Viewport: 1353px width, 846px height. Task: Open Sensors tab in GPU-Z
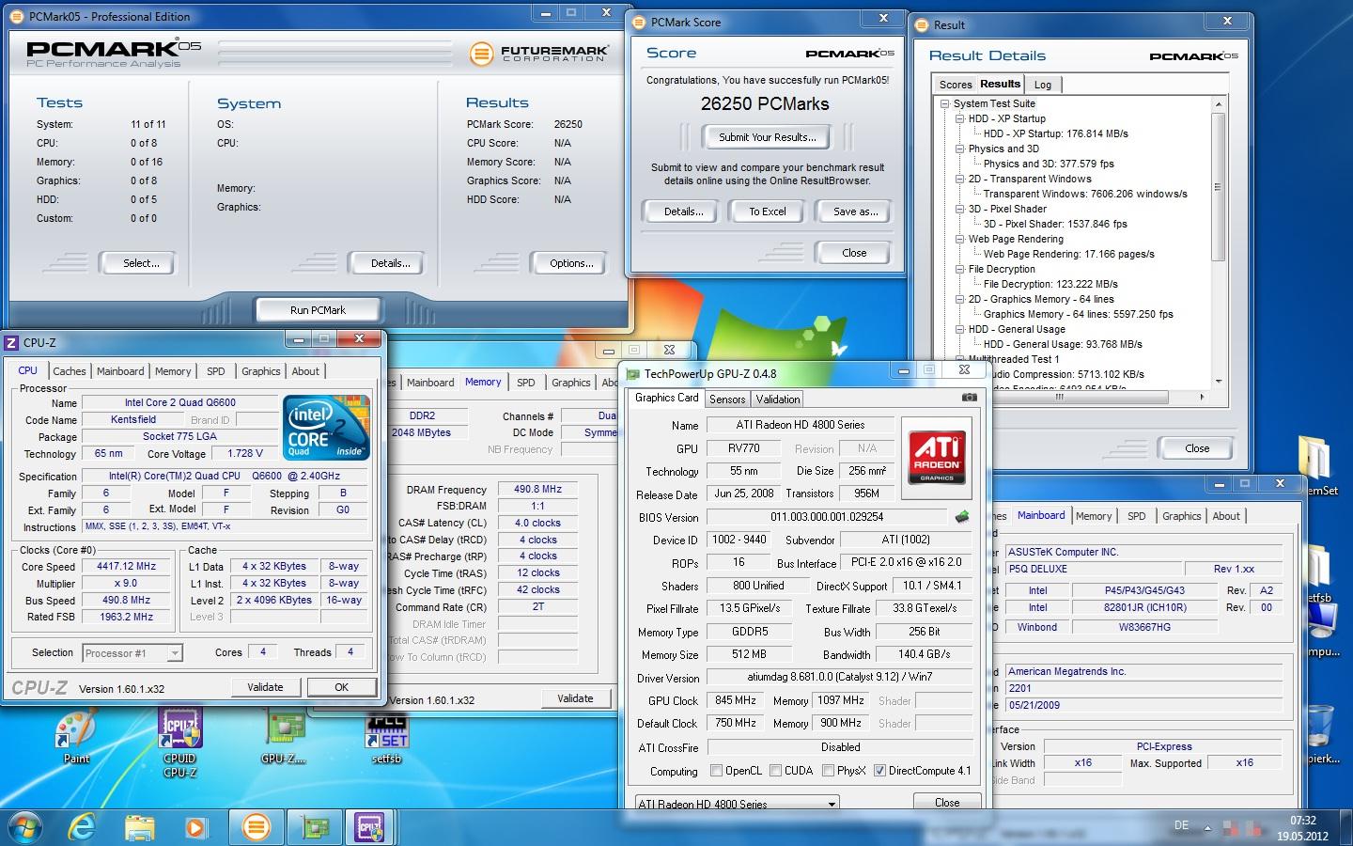[727, 399]
